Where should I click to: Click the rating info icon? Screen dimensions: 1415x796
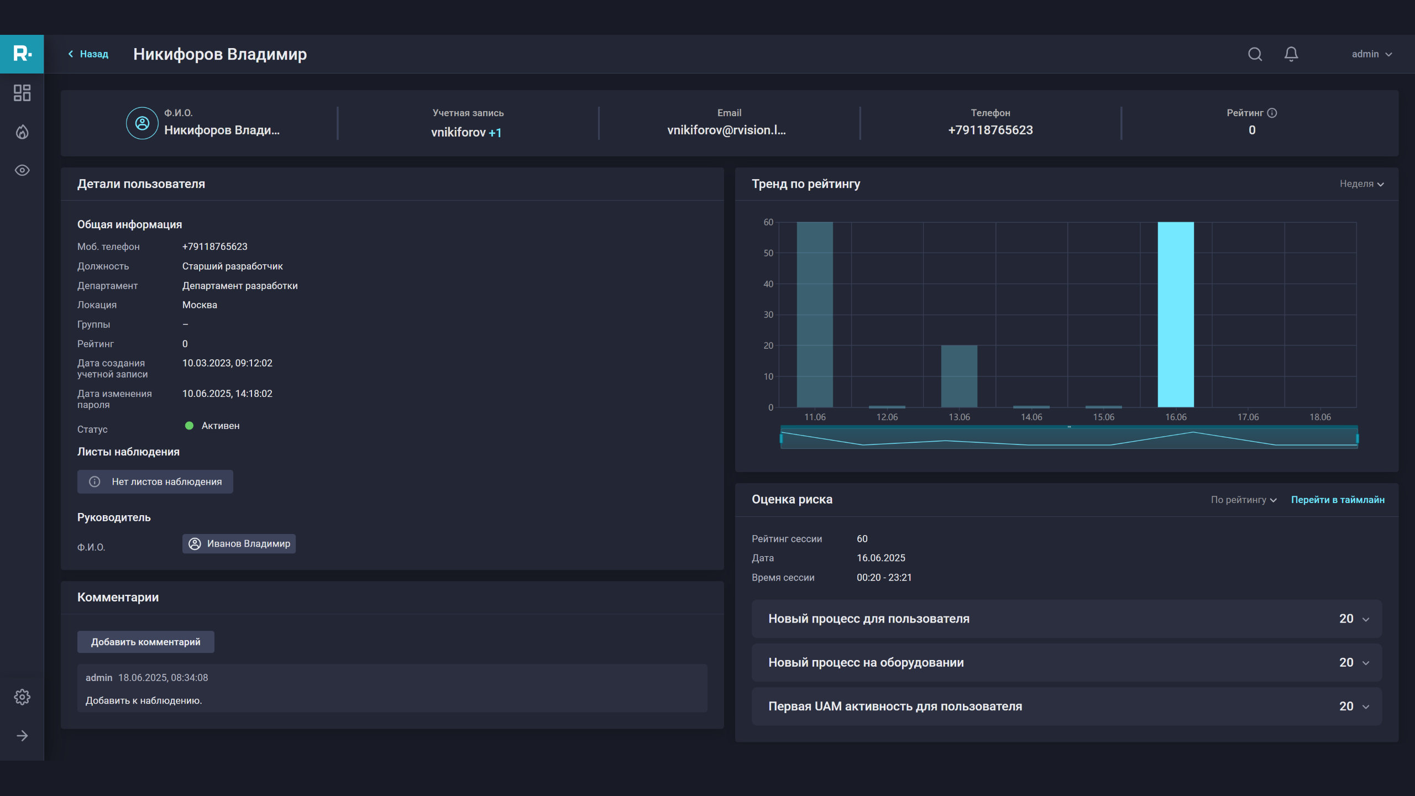coord(1272,113)
